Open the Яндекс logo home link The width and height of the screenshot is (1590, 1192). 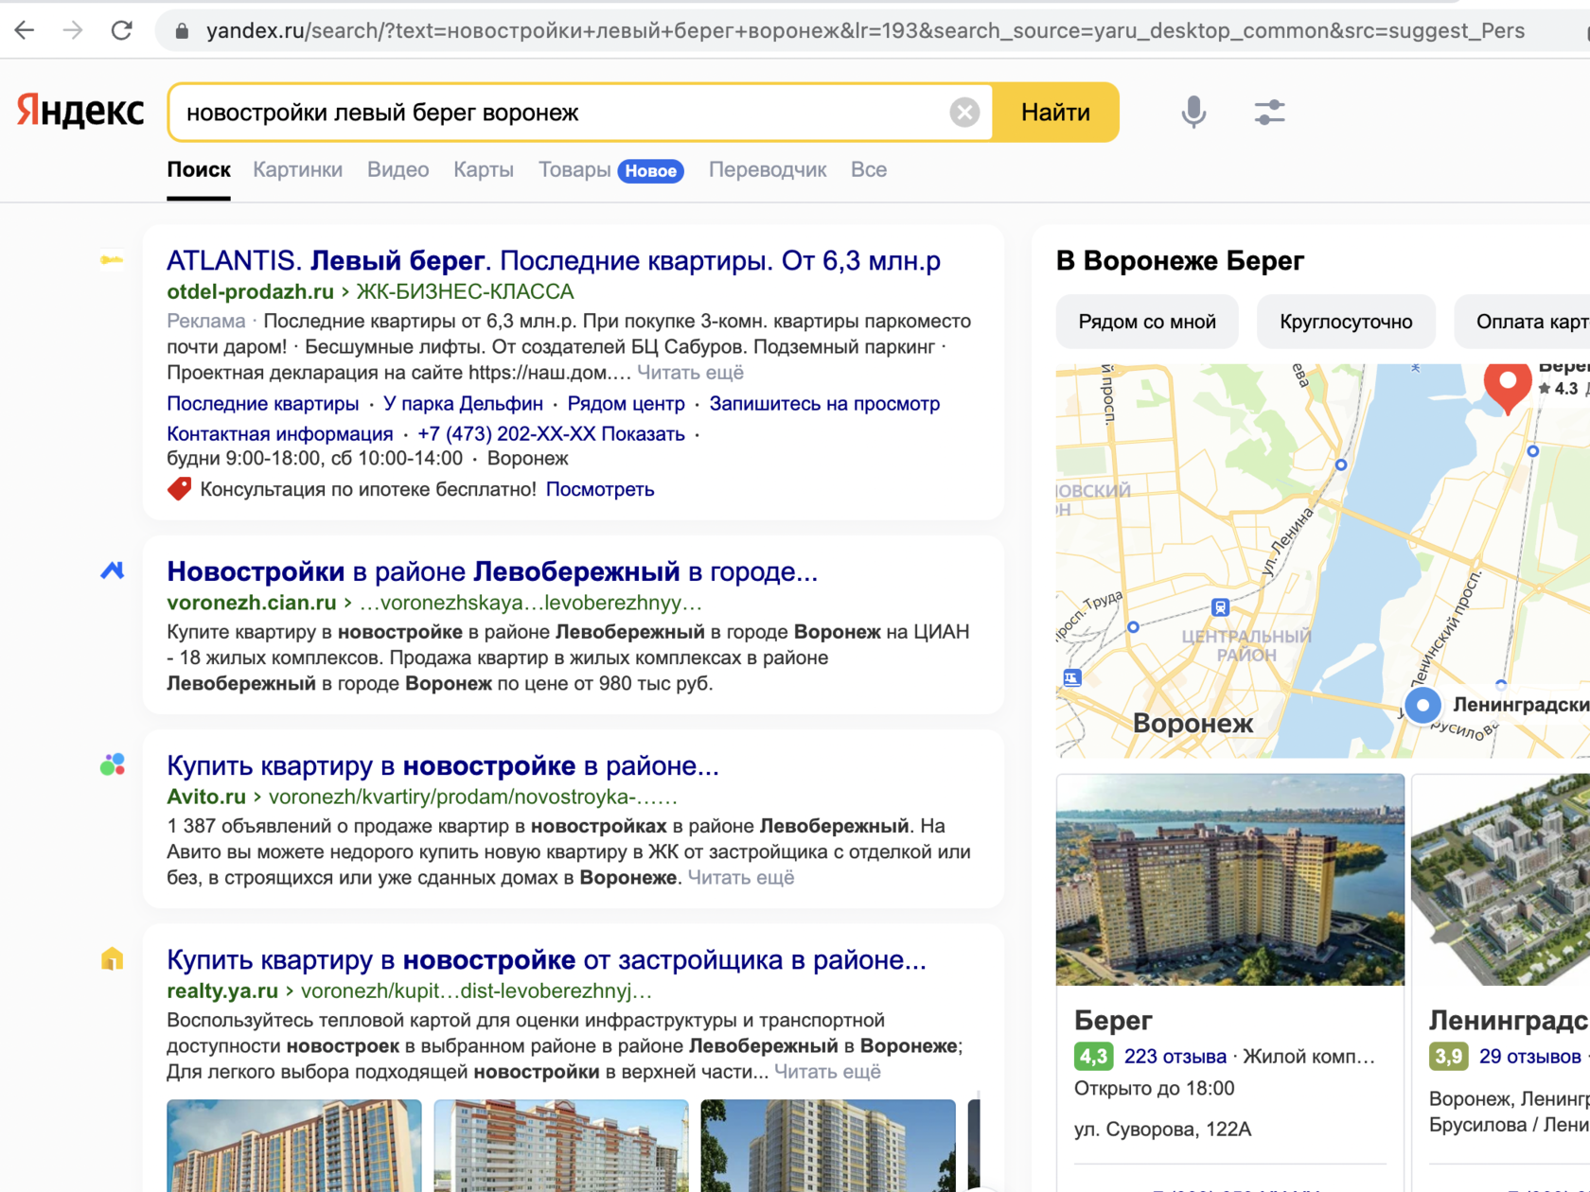80,112
